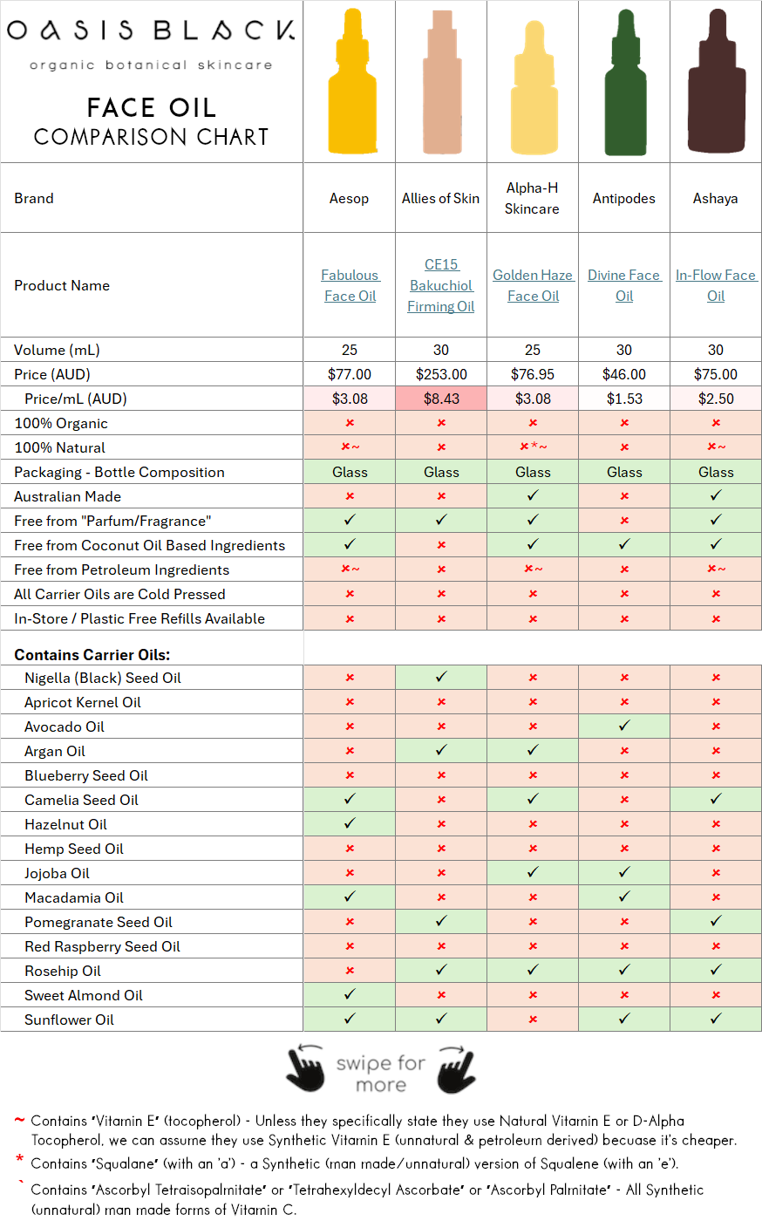The height and width of the screenshot is (1221, 762).
Task: Click 'Packaging - Bottle Composition' label
Action: click(119, 472)
